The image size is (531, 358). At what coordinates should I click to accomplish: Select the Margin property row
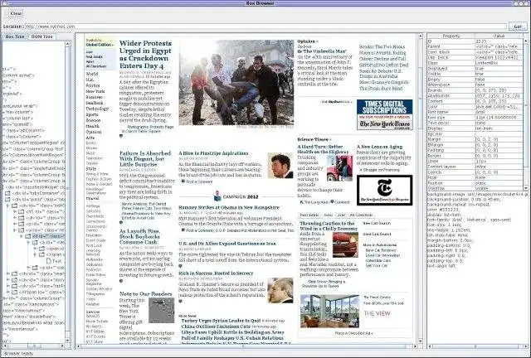pos(475,139)
